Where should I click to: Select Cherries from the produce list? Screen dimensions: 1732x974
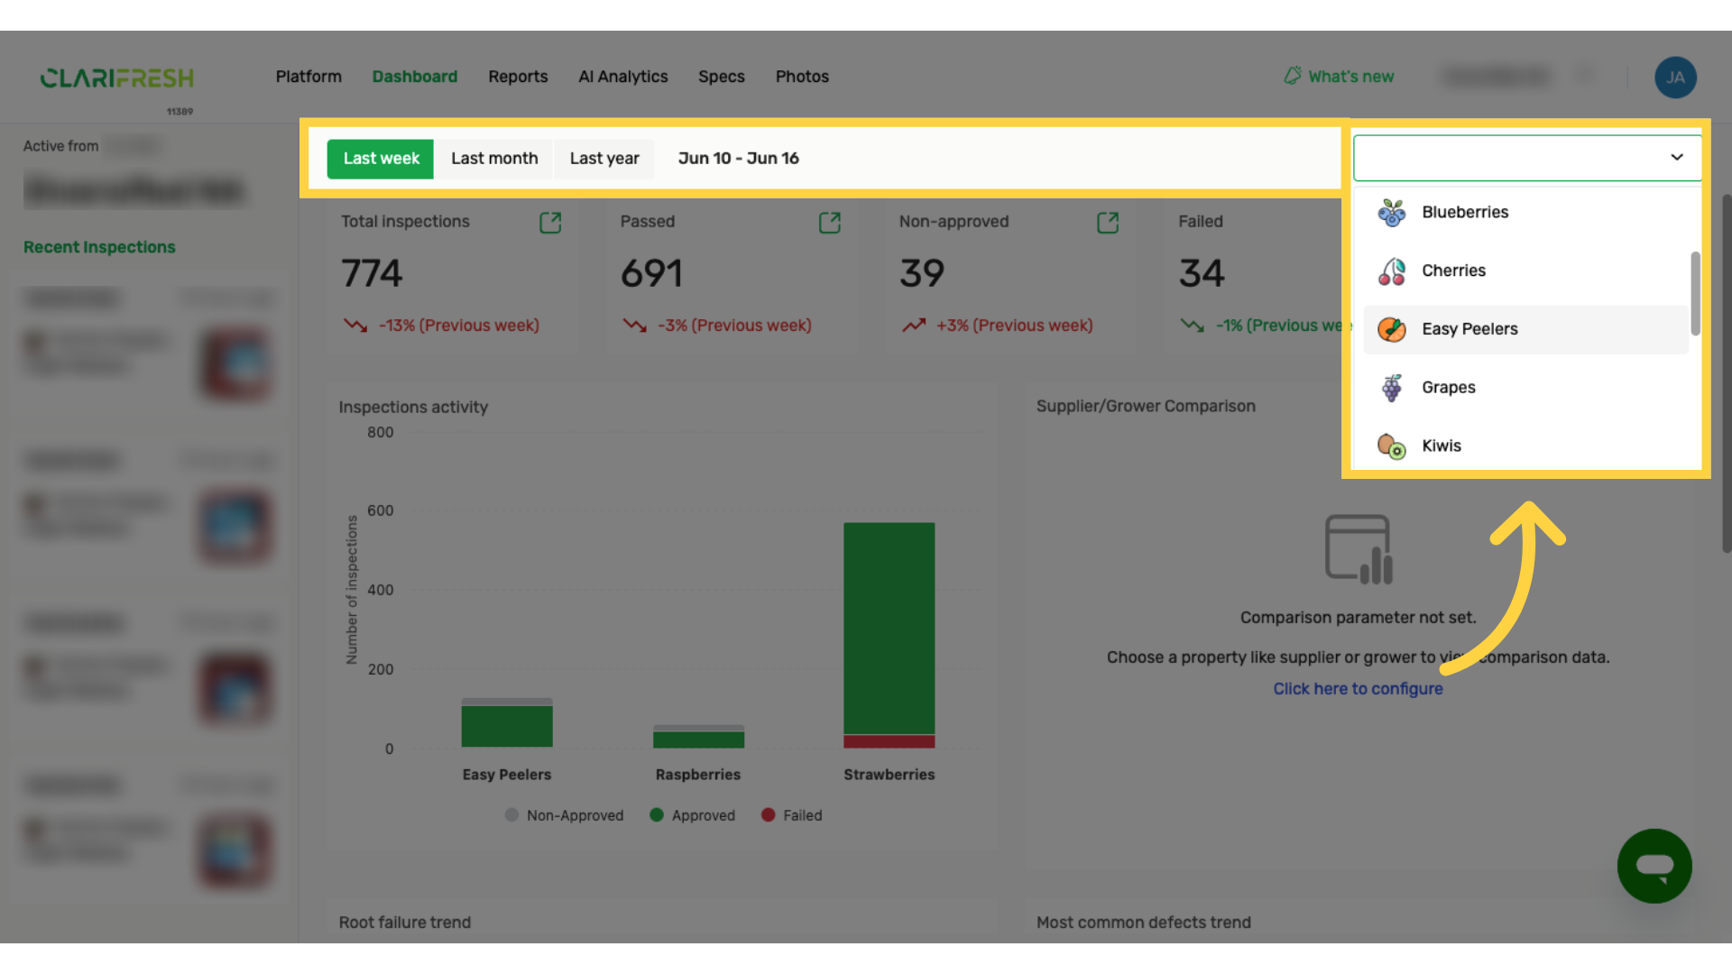[1525, 271]
